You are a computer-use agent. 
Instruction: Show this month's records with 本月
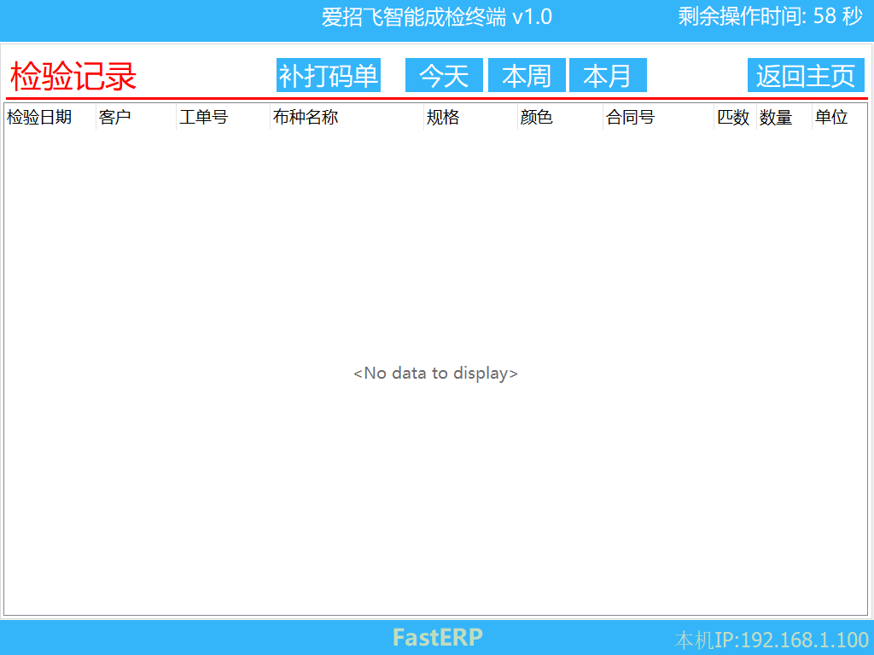608,75
